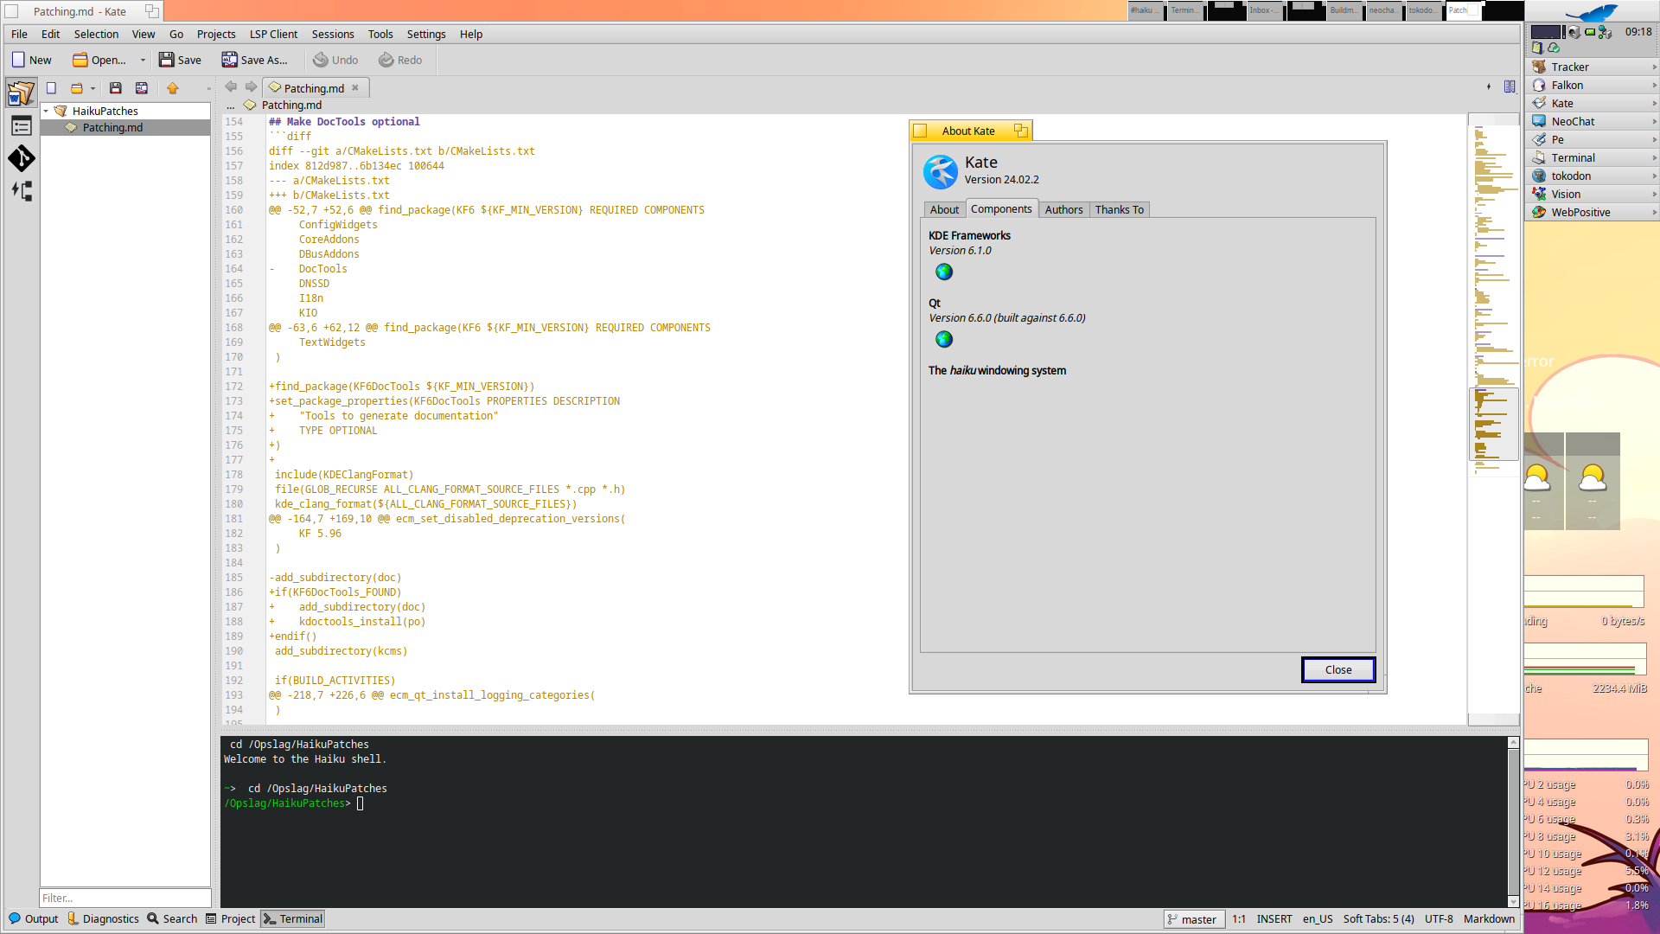Open the LSP Client menu

pyautogui.click(x=273, y=34)
